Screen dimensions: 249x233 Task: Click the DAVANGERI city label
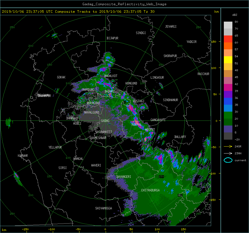click(x=124, y=177)
